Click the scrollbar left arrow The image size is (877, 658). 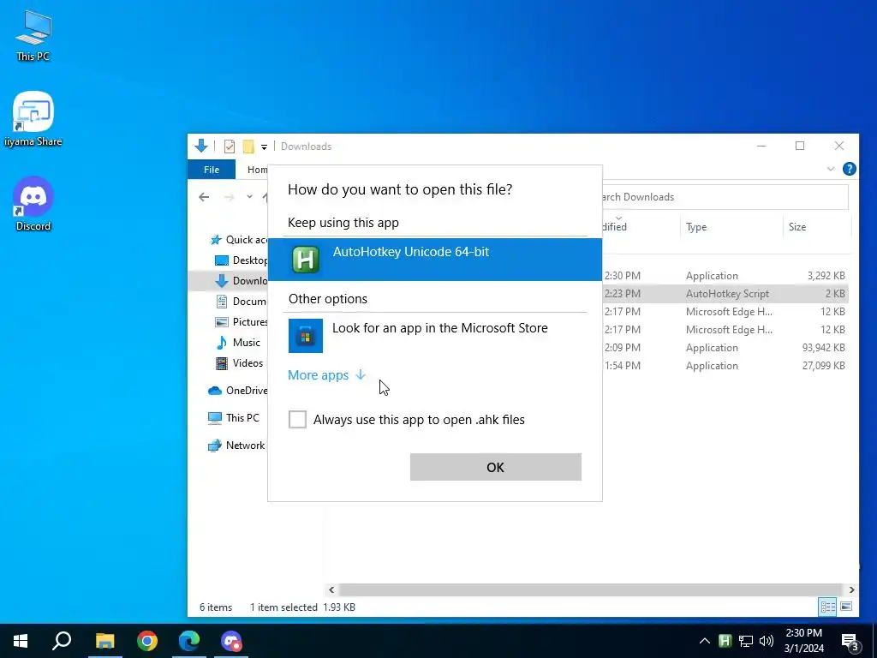point(331,589)
